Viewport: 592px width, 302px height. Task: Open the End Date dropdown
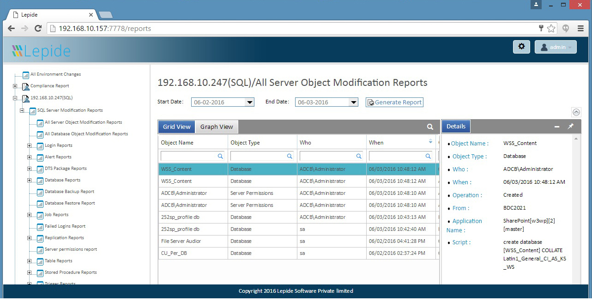click(353, 103)
